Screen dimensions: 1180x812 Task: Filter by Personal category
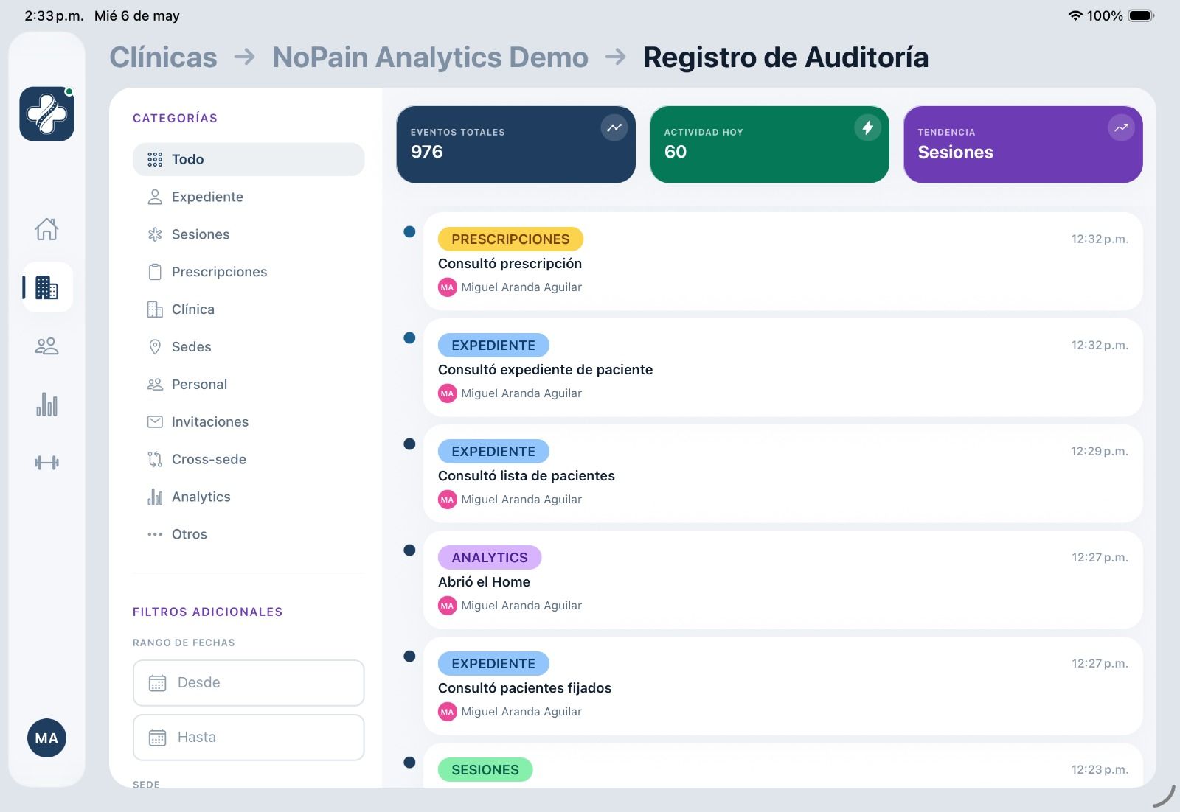pos(249,385)
